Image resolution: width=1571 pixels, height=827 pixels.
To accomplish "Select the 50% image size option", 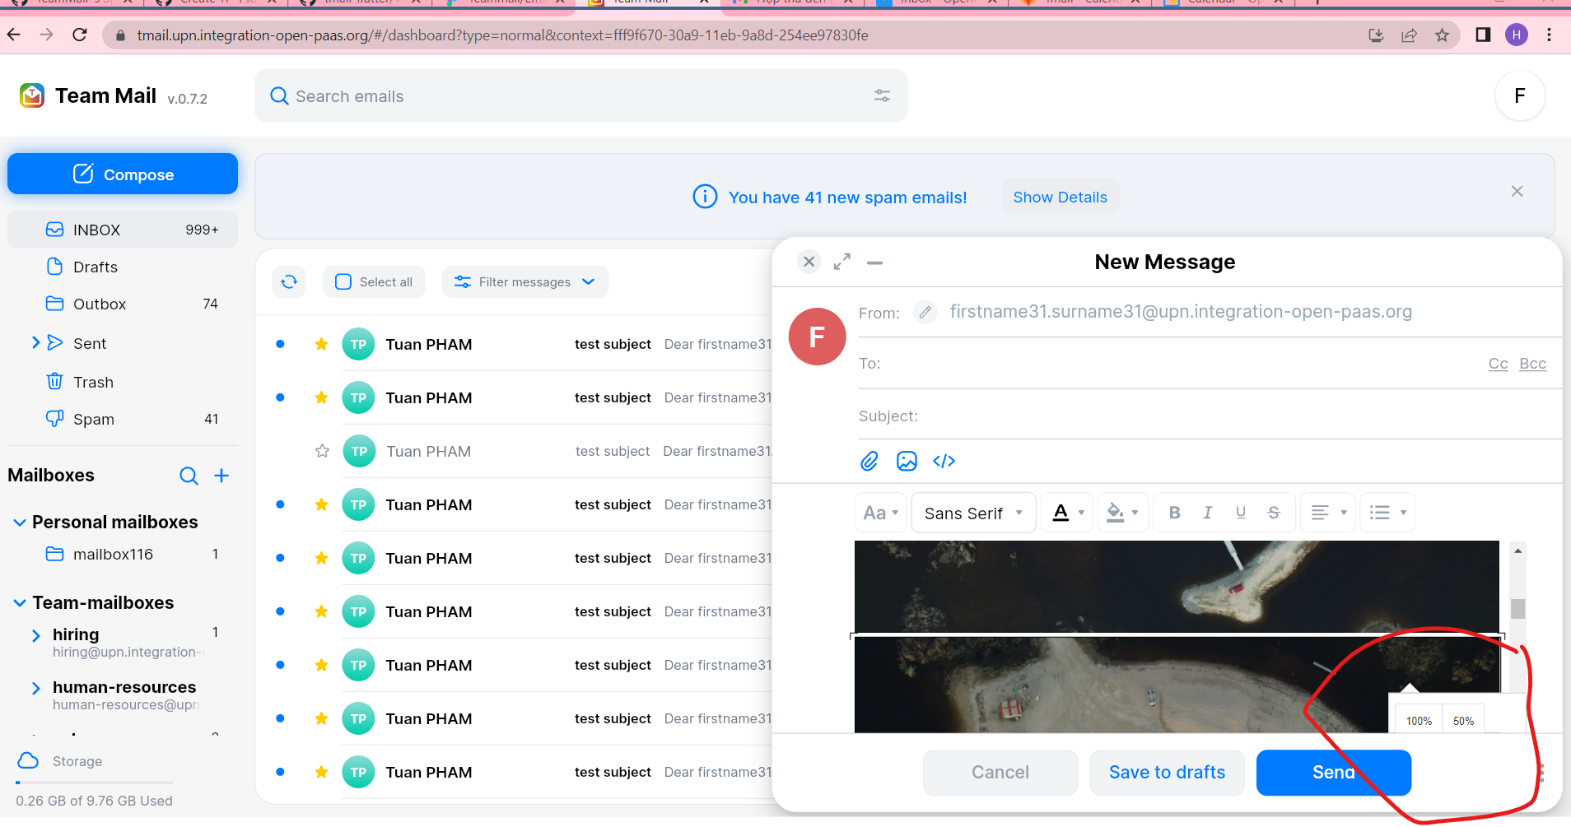I will [x=1464, y=720].
